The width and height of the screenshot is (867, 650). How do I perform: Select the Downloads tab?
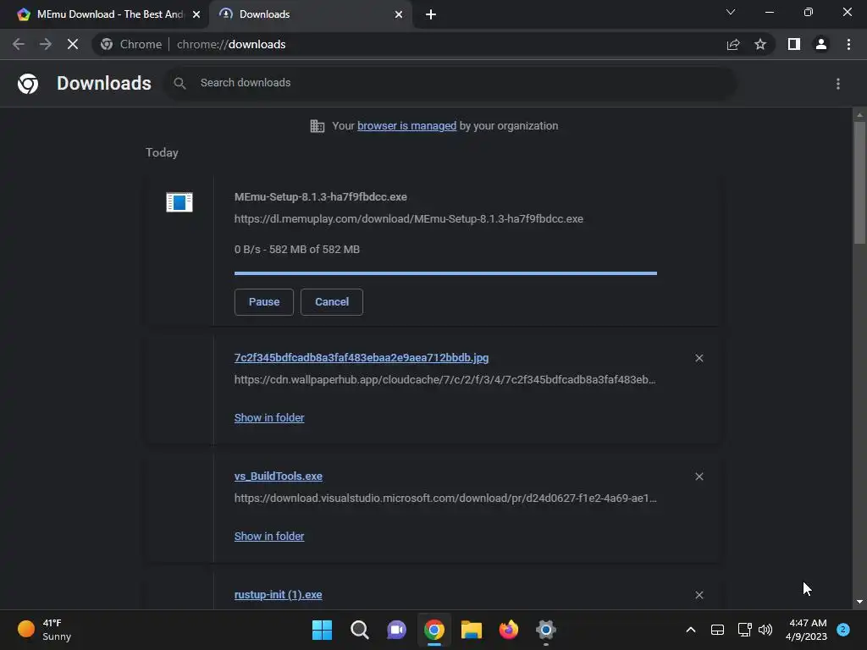pyautogui.click(x=310, y=14)
